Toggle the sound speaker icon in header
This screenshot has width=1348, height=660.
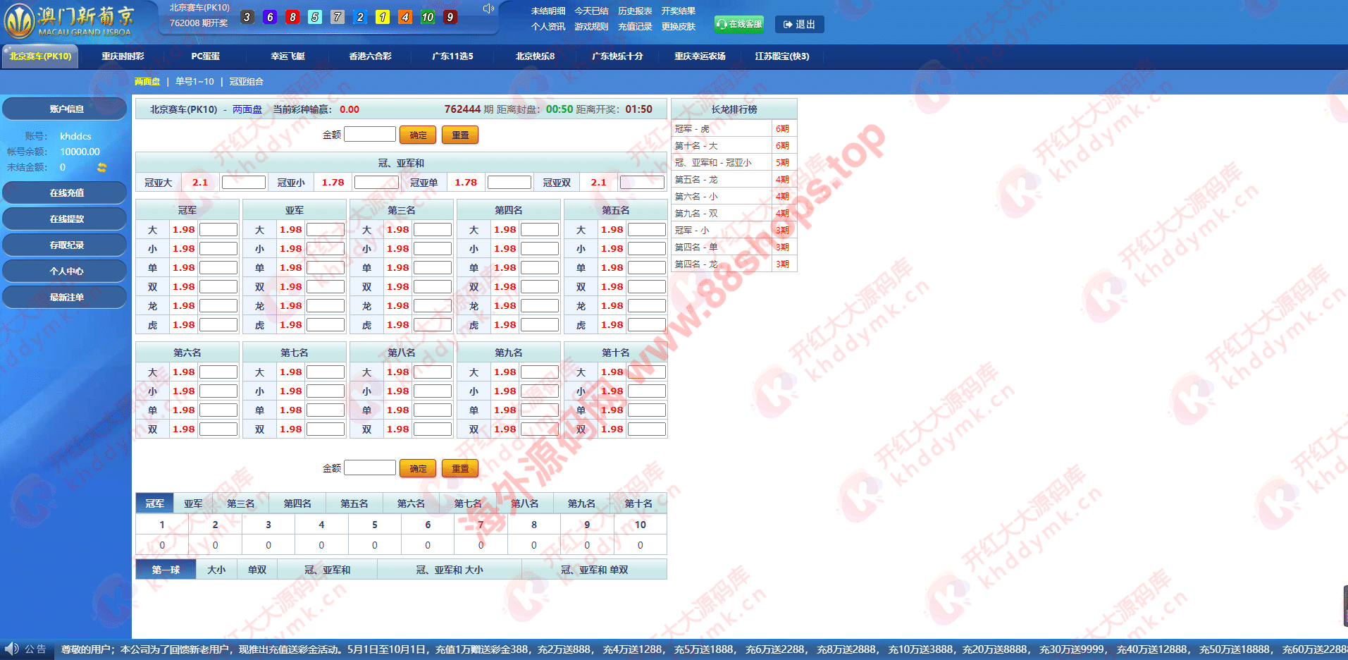pyautogui.click(x=488, y=8)
